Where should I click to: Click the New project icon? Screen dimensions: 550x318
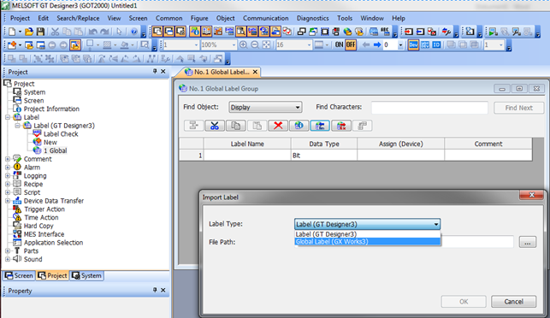(12, 32)
